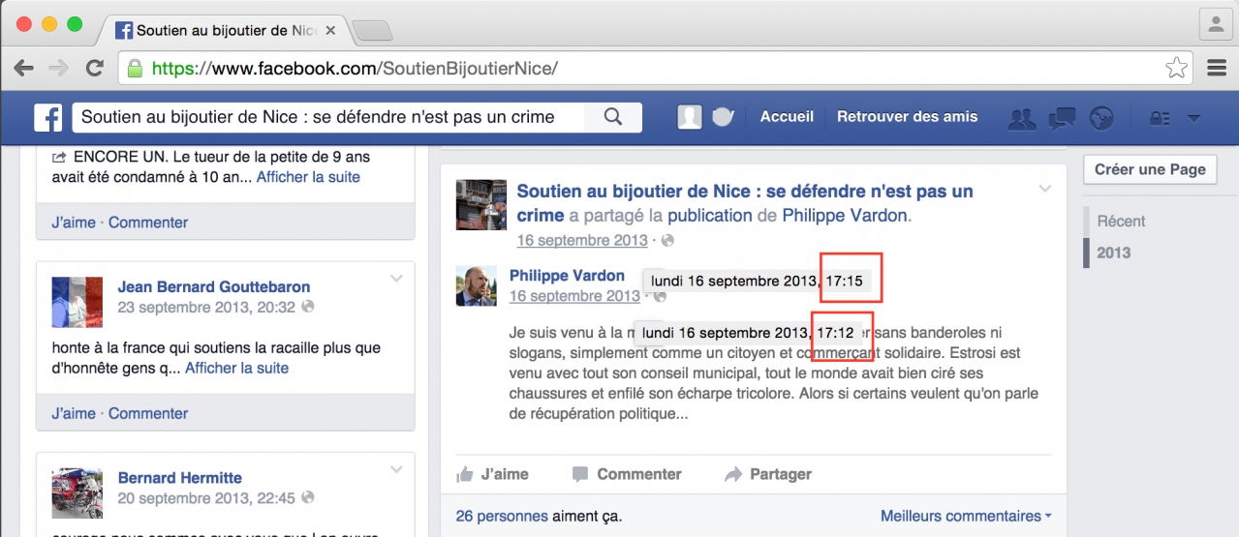Click the Créer une Page button
Screen dimensions: 1239x537
1150,169
